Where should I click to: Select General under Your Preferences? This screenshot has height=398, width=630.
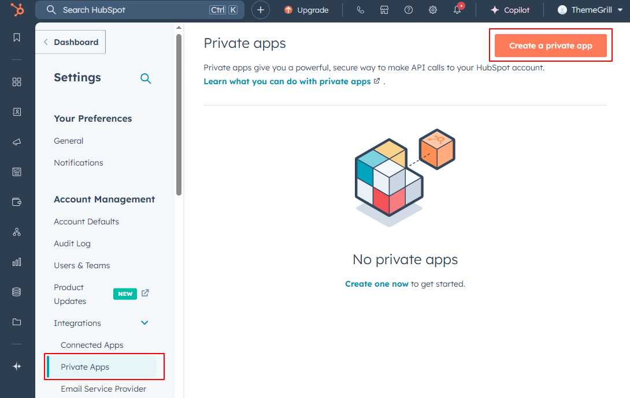[x=69, y=141]
